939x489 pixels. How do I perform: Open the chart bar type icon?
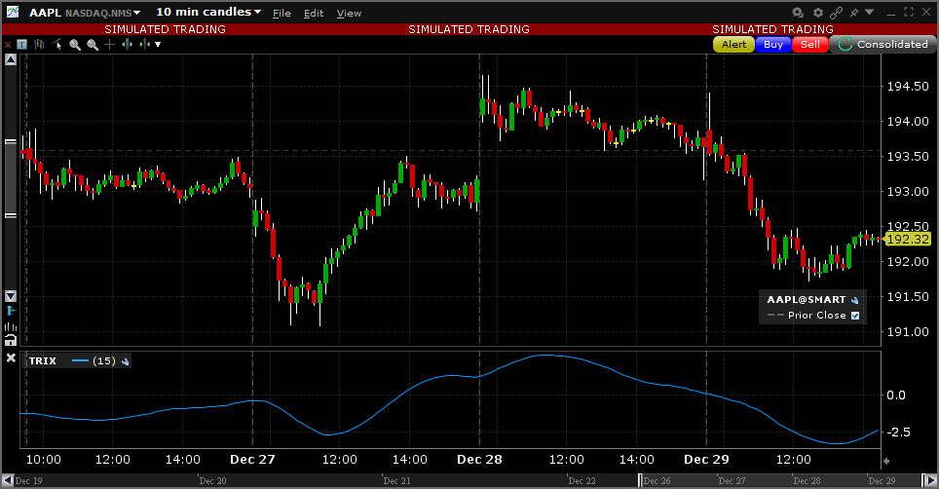coord(40,44)
